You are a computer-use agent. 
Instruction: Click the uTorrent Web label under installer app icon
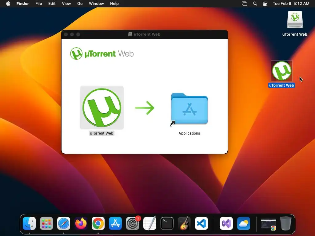[x=102, y=133]
